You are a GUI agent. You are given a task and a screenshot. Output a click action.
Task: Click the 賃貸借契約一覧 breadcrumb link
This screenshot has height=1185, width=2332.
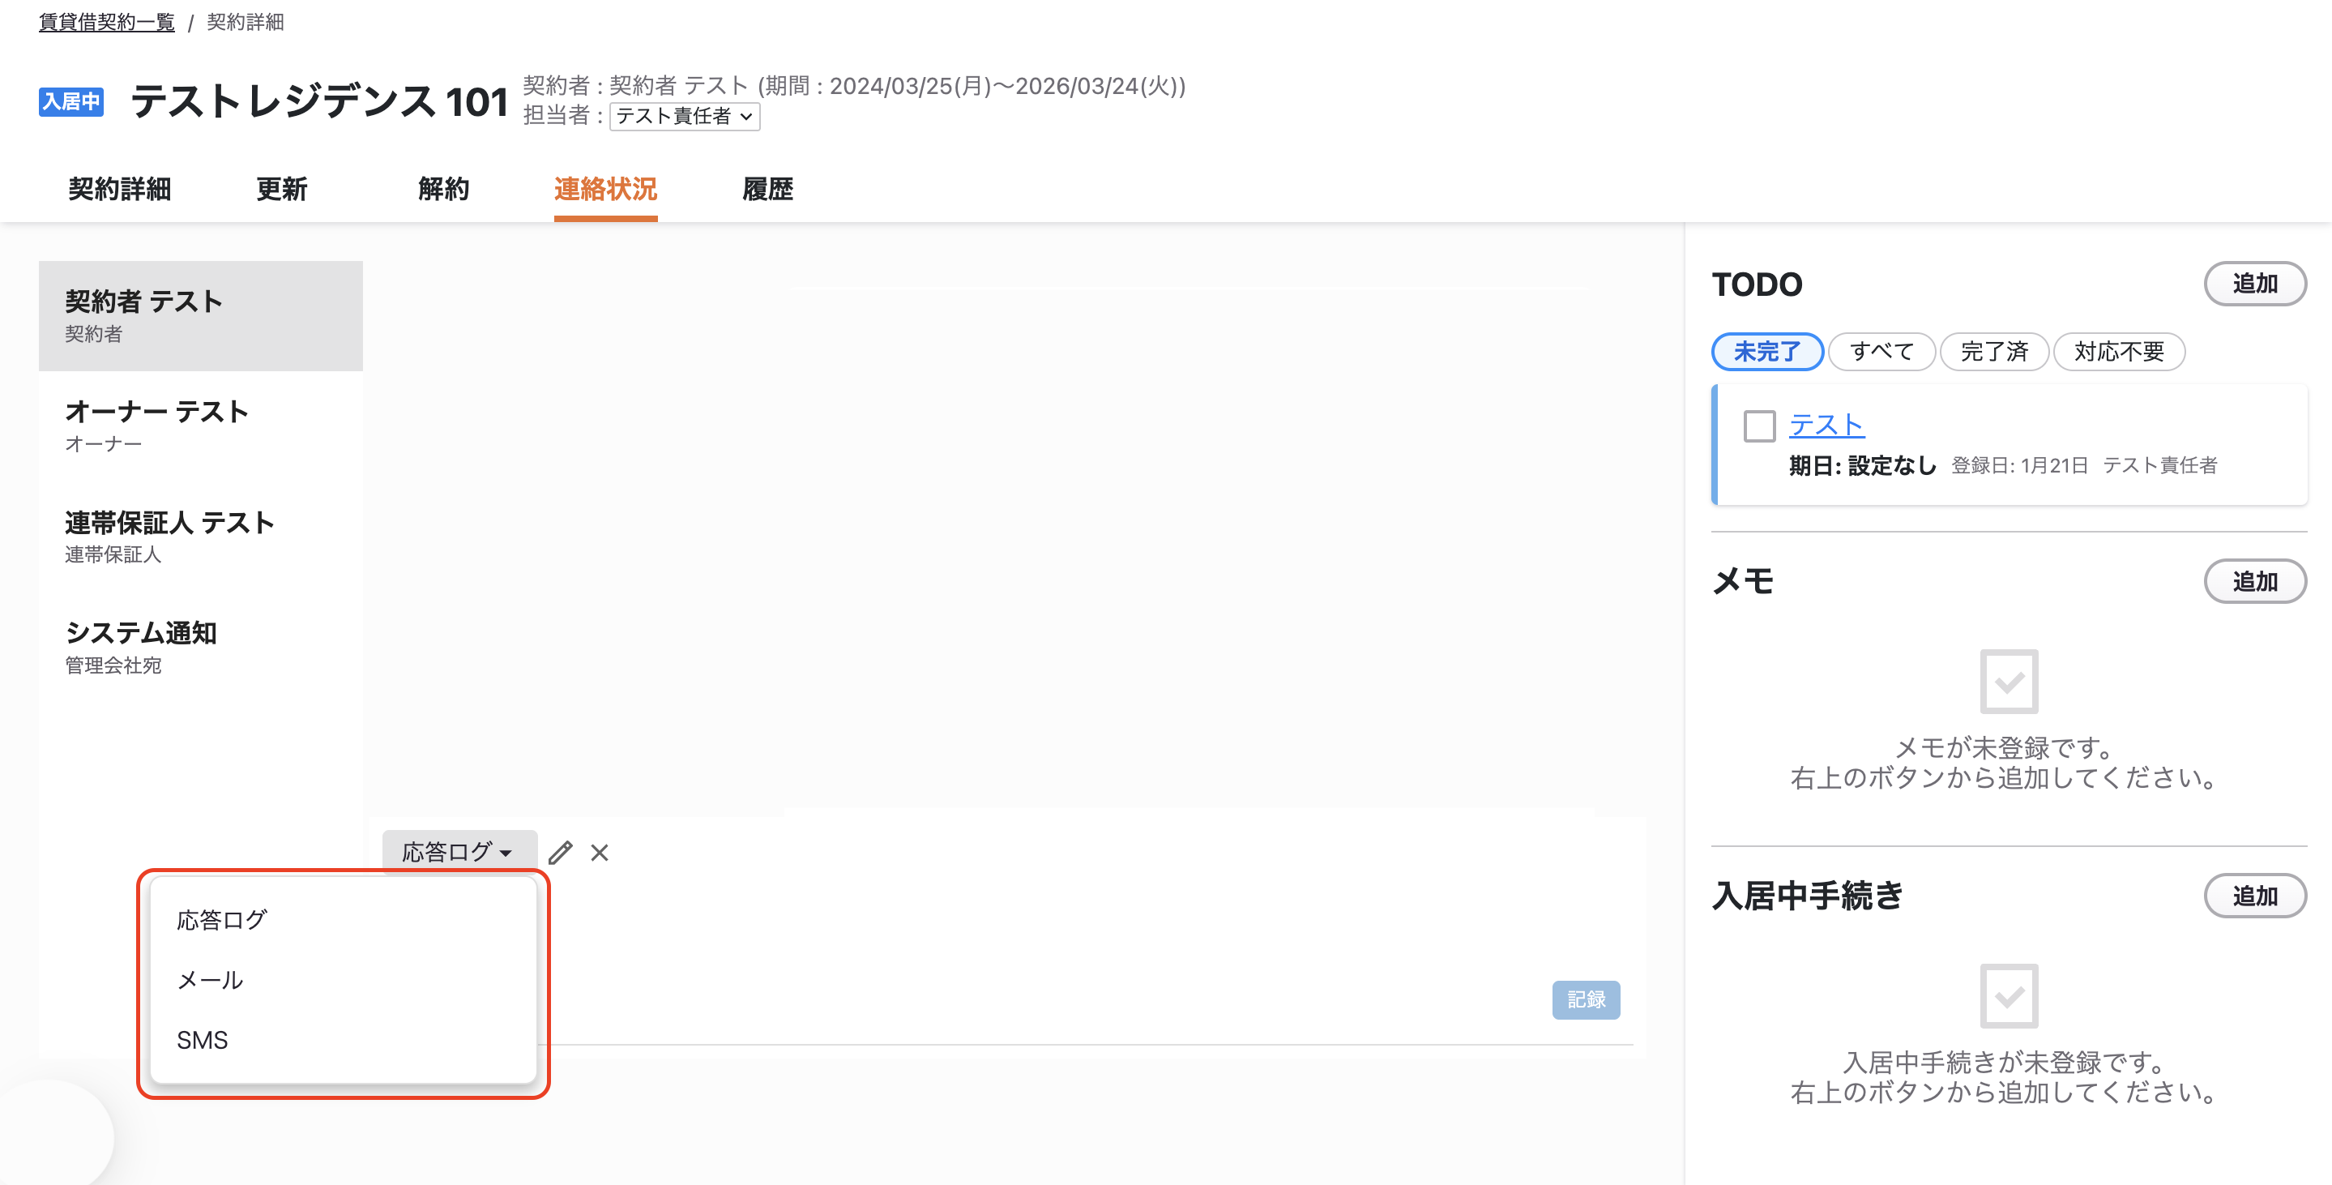[x=107, y=22]
